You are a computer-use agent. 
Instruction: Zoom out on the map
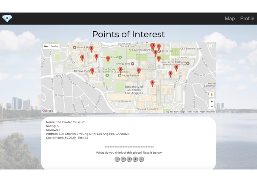[212, 106]
